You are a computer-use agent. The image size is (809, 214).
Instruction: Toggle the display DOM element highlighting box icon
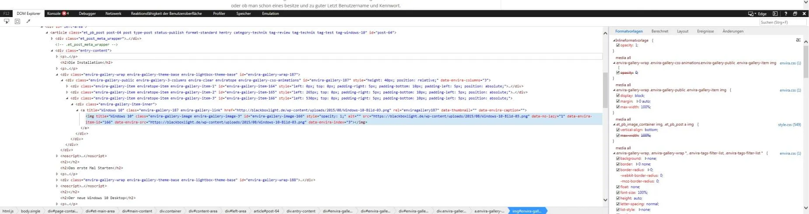point(17,21)
